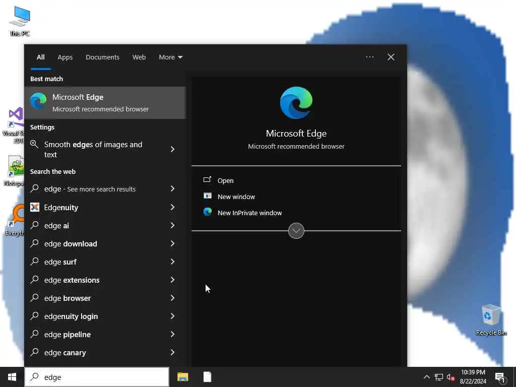Click the large Microsoft Edge logo in preview
Screen dimensions: 516x387
tap(296, 103)
